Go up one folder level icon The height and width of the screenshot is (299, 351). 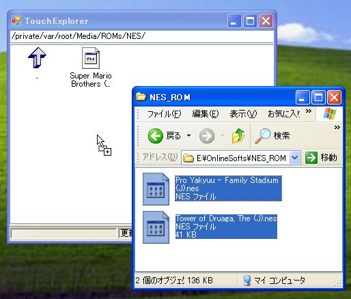pos(238,136)
